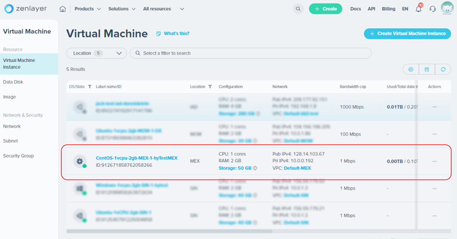The height and width of the screenshot is (239, 457).
Task: Open the search magnifier icon in header
Action: point(298,9)
